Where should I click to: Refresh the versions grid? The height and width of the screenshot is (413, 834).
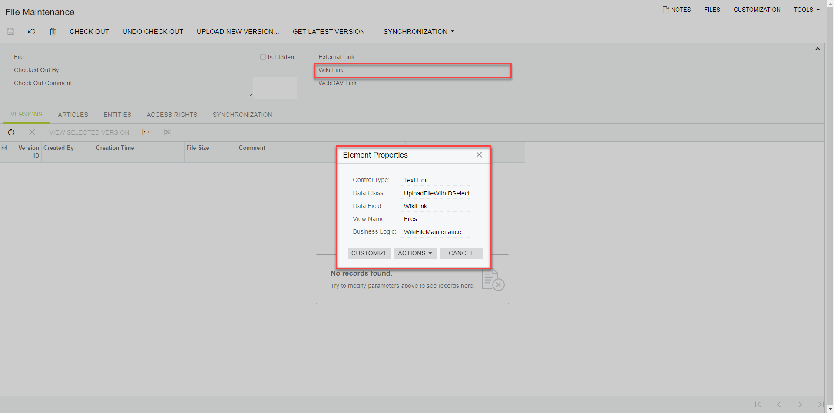(11, 132)
